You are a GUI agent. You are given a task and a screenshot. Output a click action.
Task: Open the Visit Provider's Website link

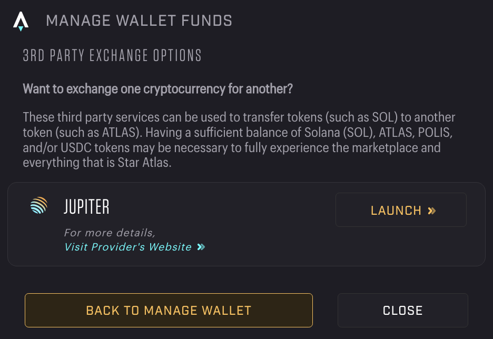coord(128,247)
